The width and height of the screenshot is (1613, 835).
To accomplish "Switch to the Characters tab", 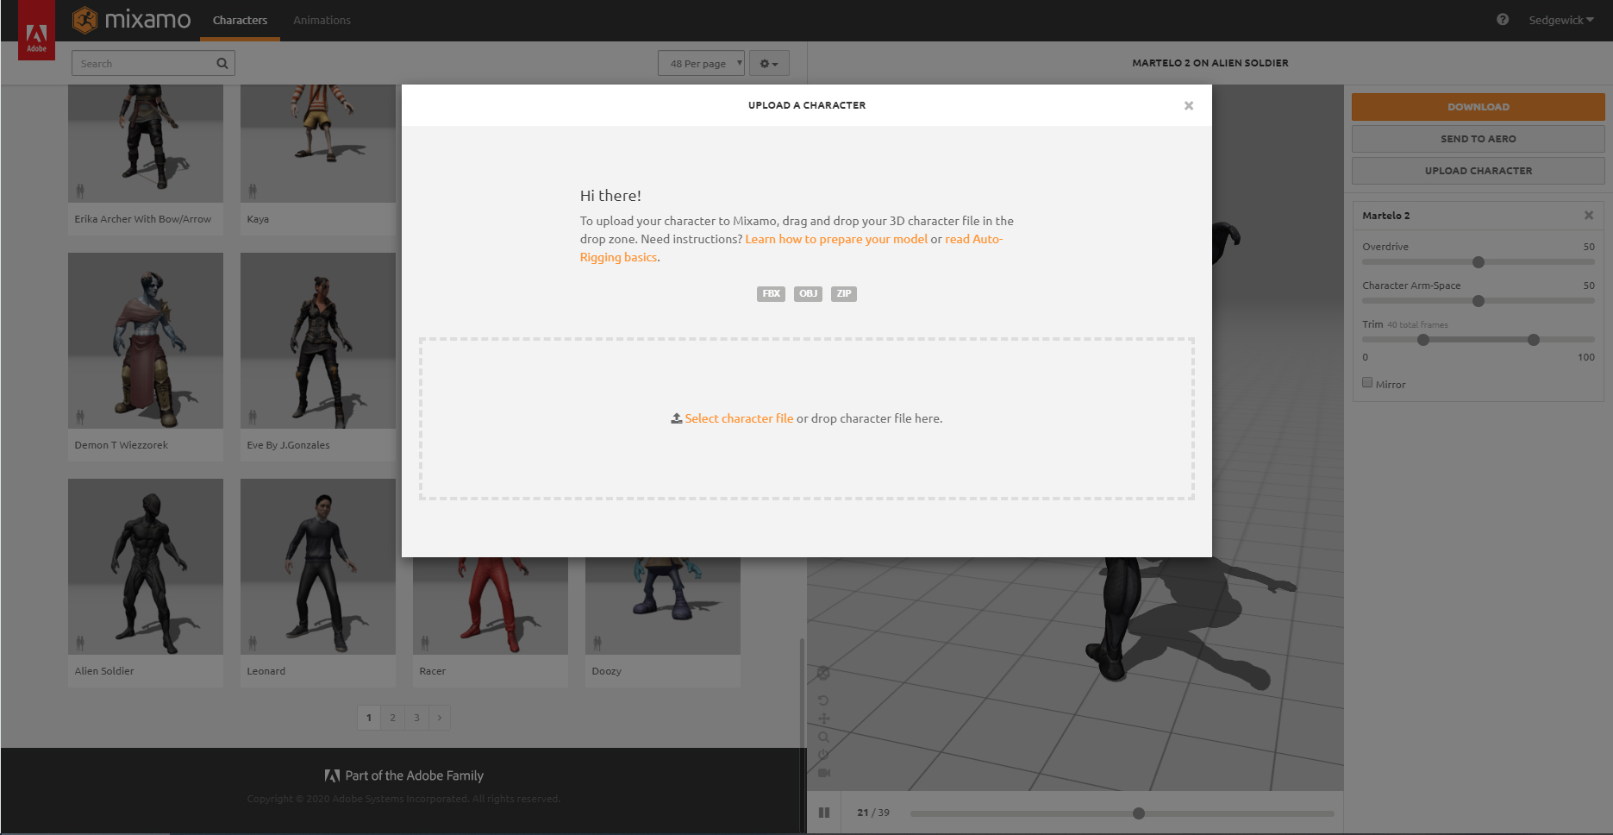I will [x=240, y=20].
